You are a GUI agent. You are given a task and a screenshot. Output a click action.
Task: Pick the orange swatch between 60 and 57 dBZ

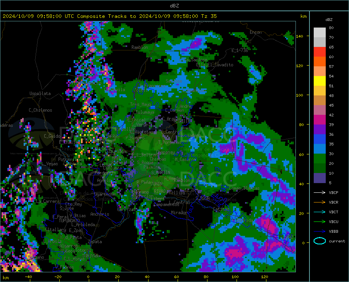coord(320,62)
